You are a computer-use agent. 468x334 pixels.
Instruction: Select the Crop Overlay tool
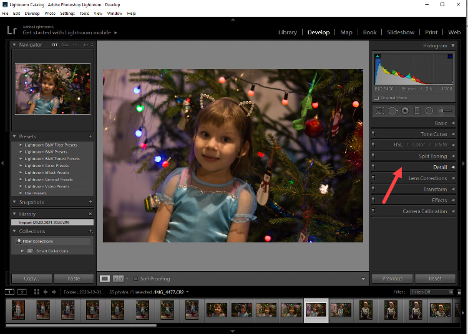[x=379, y=111]
